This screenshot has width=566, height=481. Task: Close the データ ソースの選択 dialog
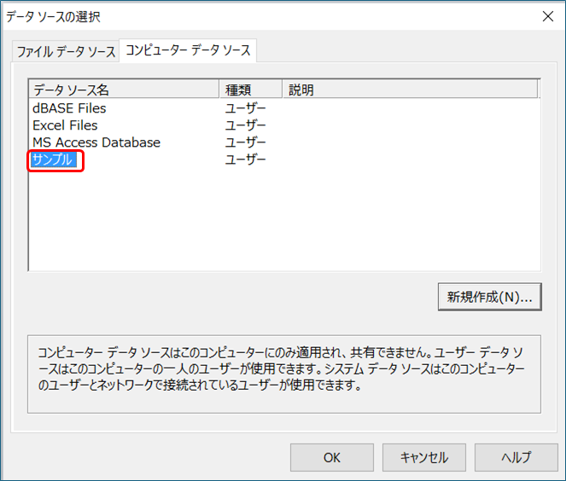click(x=548, y=16)
